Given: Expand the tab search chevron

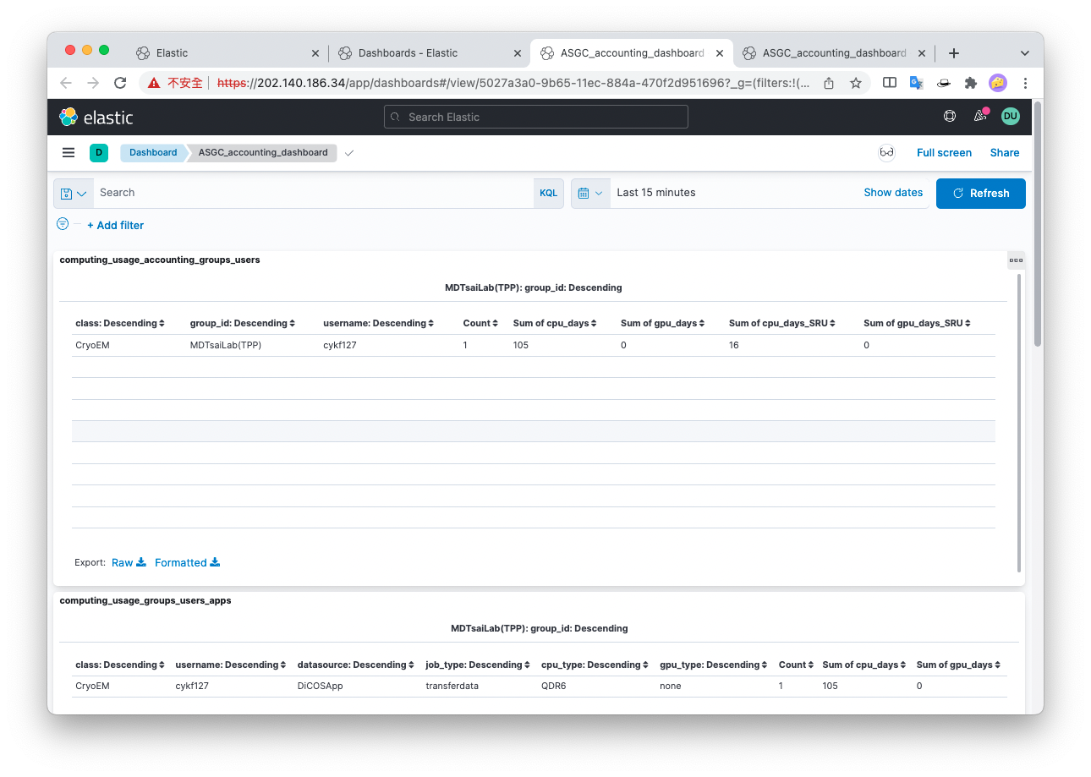Looking at the screenshot, I should [x=1025, y=52].
